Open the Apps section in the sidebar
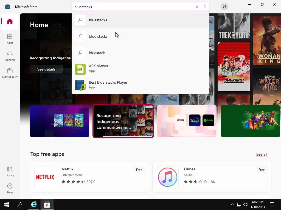 point(10,39)
